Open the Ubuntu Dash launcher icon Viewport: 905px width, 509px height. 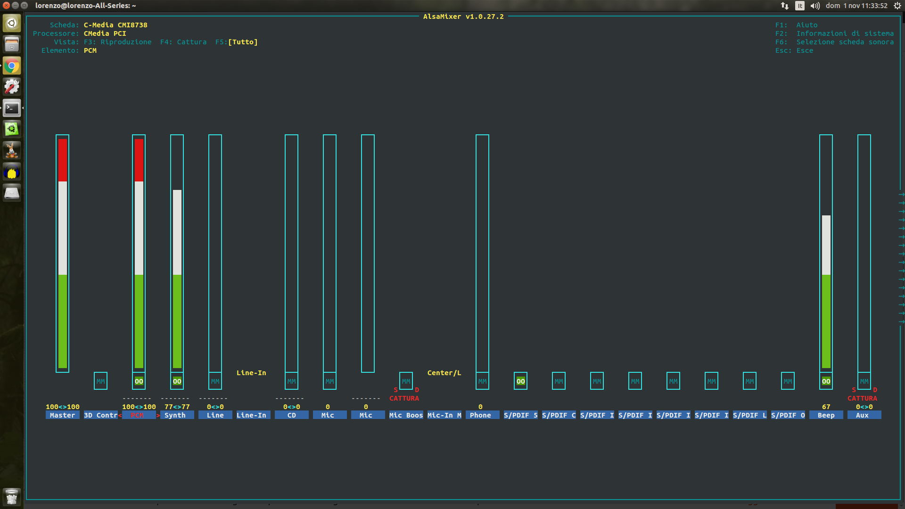(12, 23)
